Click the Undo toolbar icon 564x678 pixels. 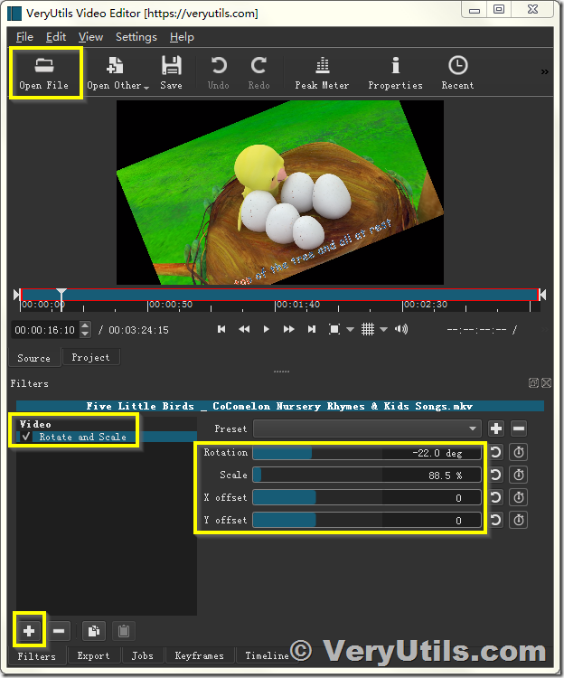coord(218,72)
